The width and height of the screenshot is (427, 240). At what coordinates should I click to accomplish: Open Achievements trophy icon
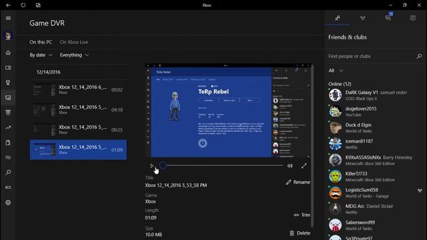click(x=8, y=83)
